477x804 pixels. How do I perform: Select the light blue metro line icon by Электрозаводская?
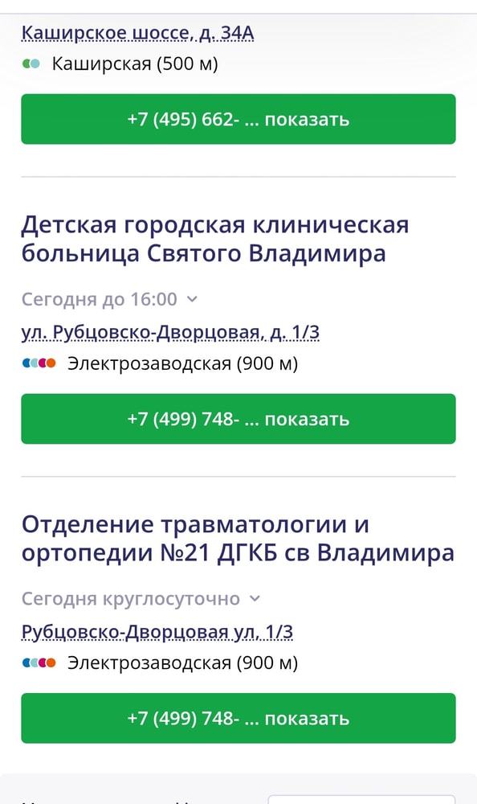[x=35, y=363]
